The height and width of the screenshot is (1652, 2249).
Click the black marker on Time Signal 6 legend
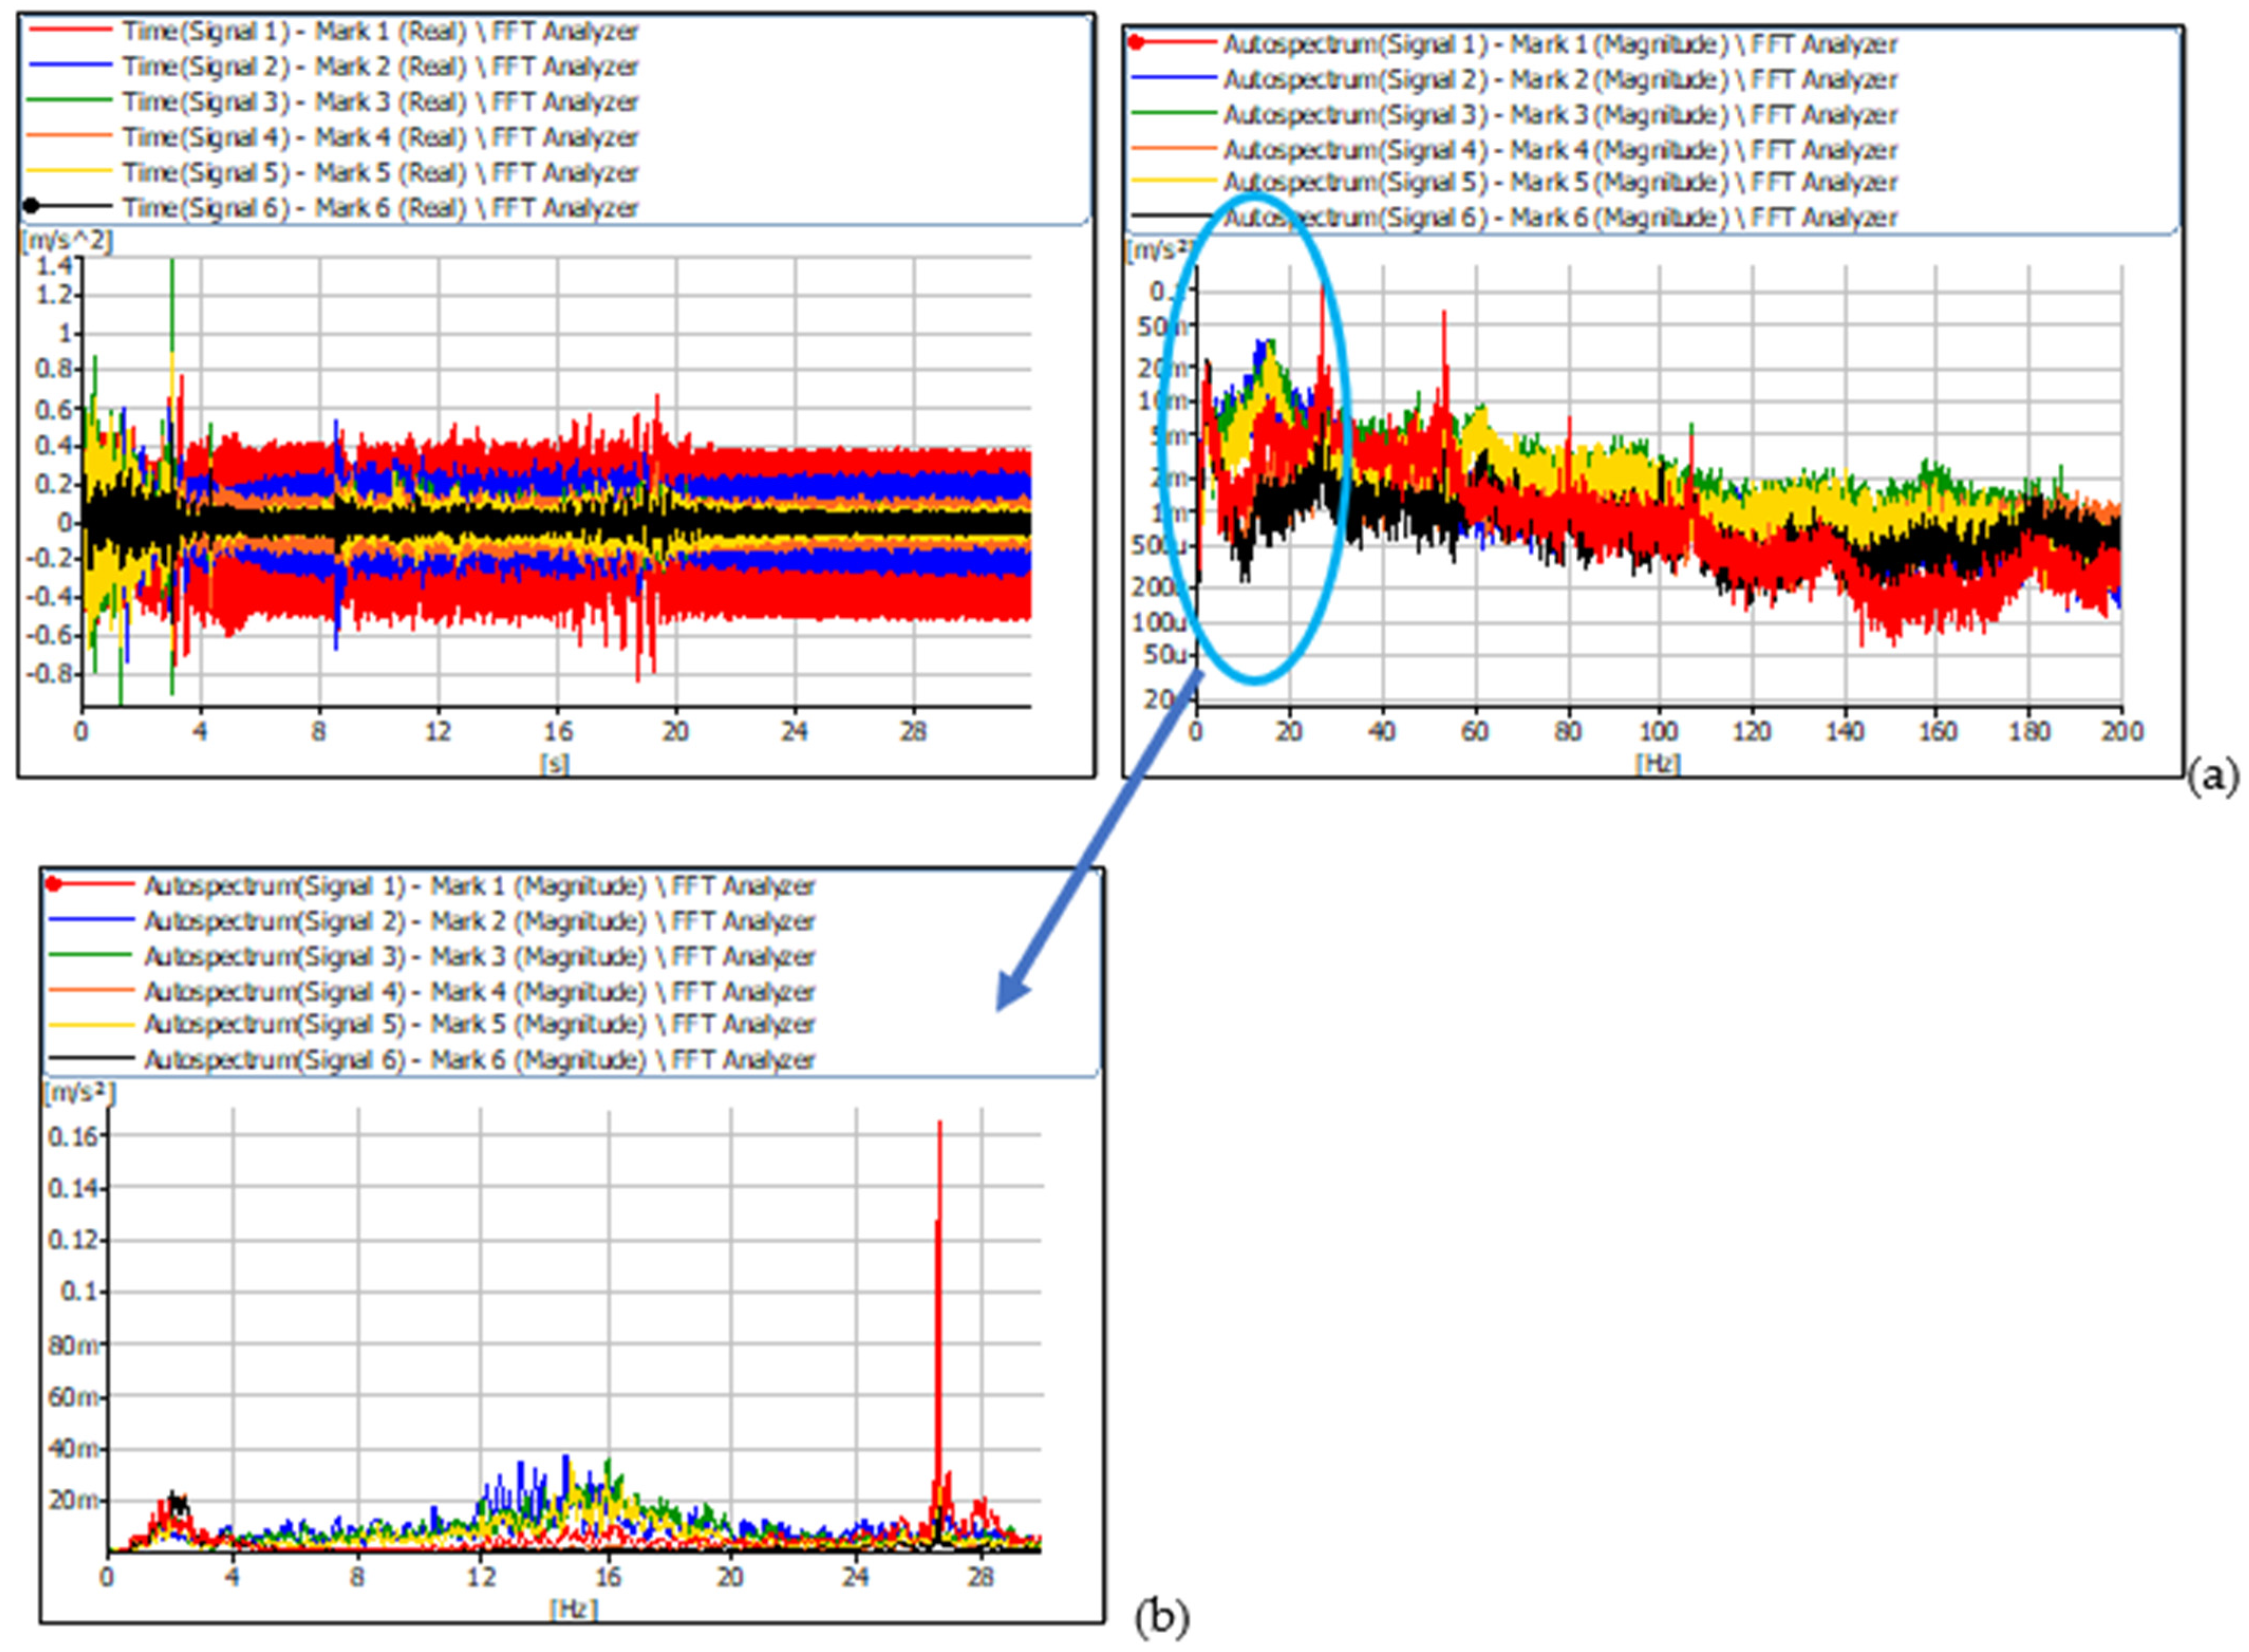(31, 206)
